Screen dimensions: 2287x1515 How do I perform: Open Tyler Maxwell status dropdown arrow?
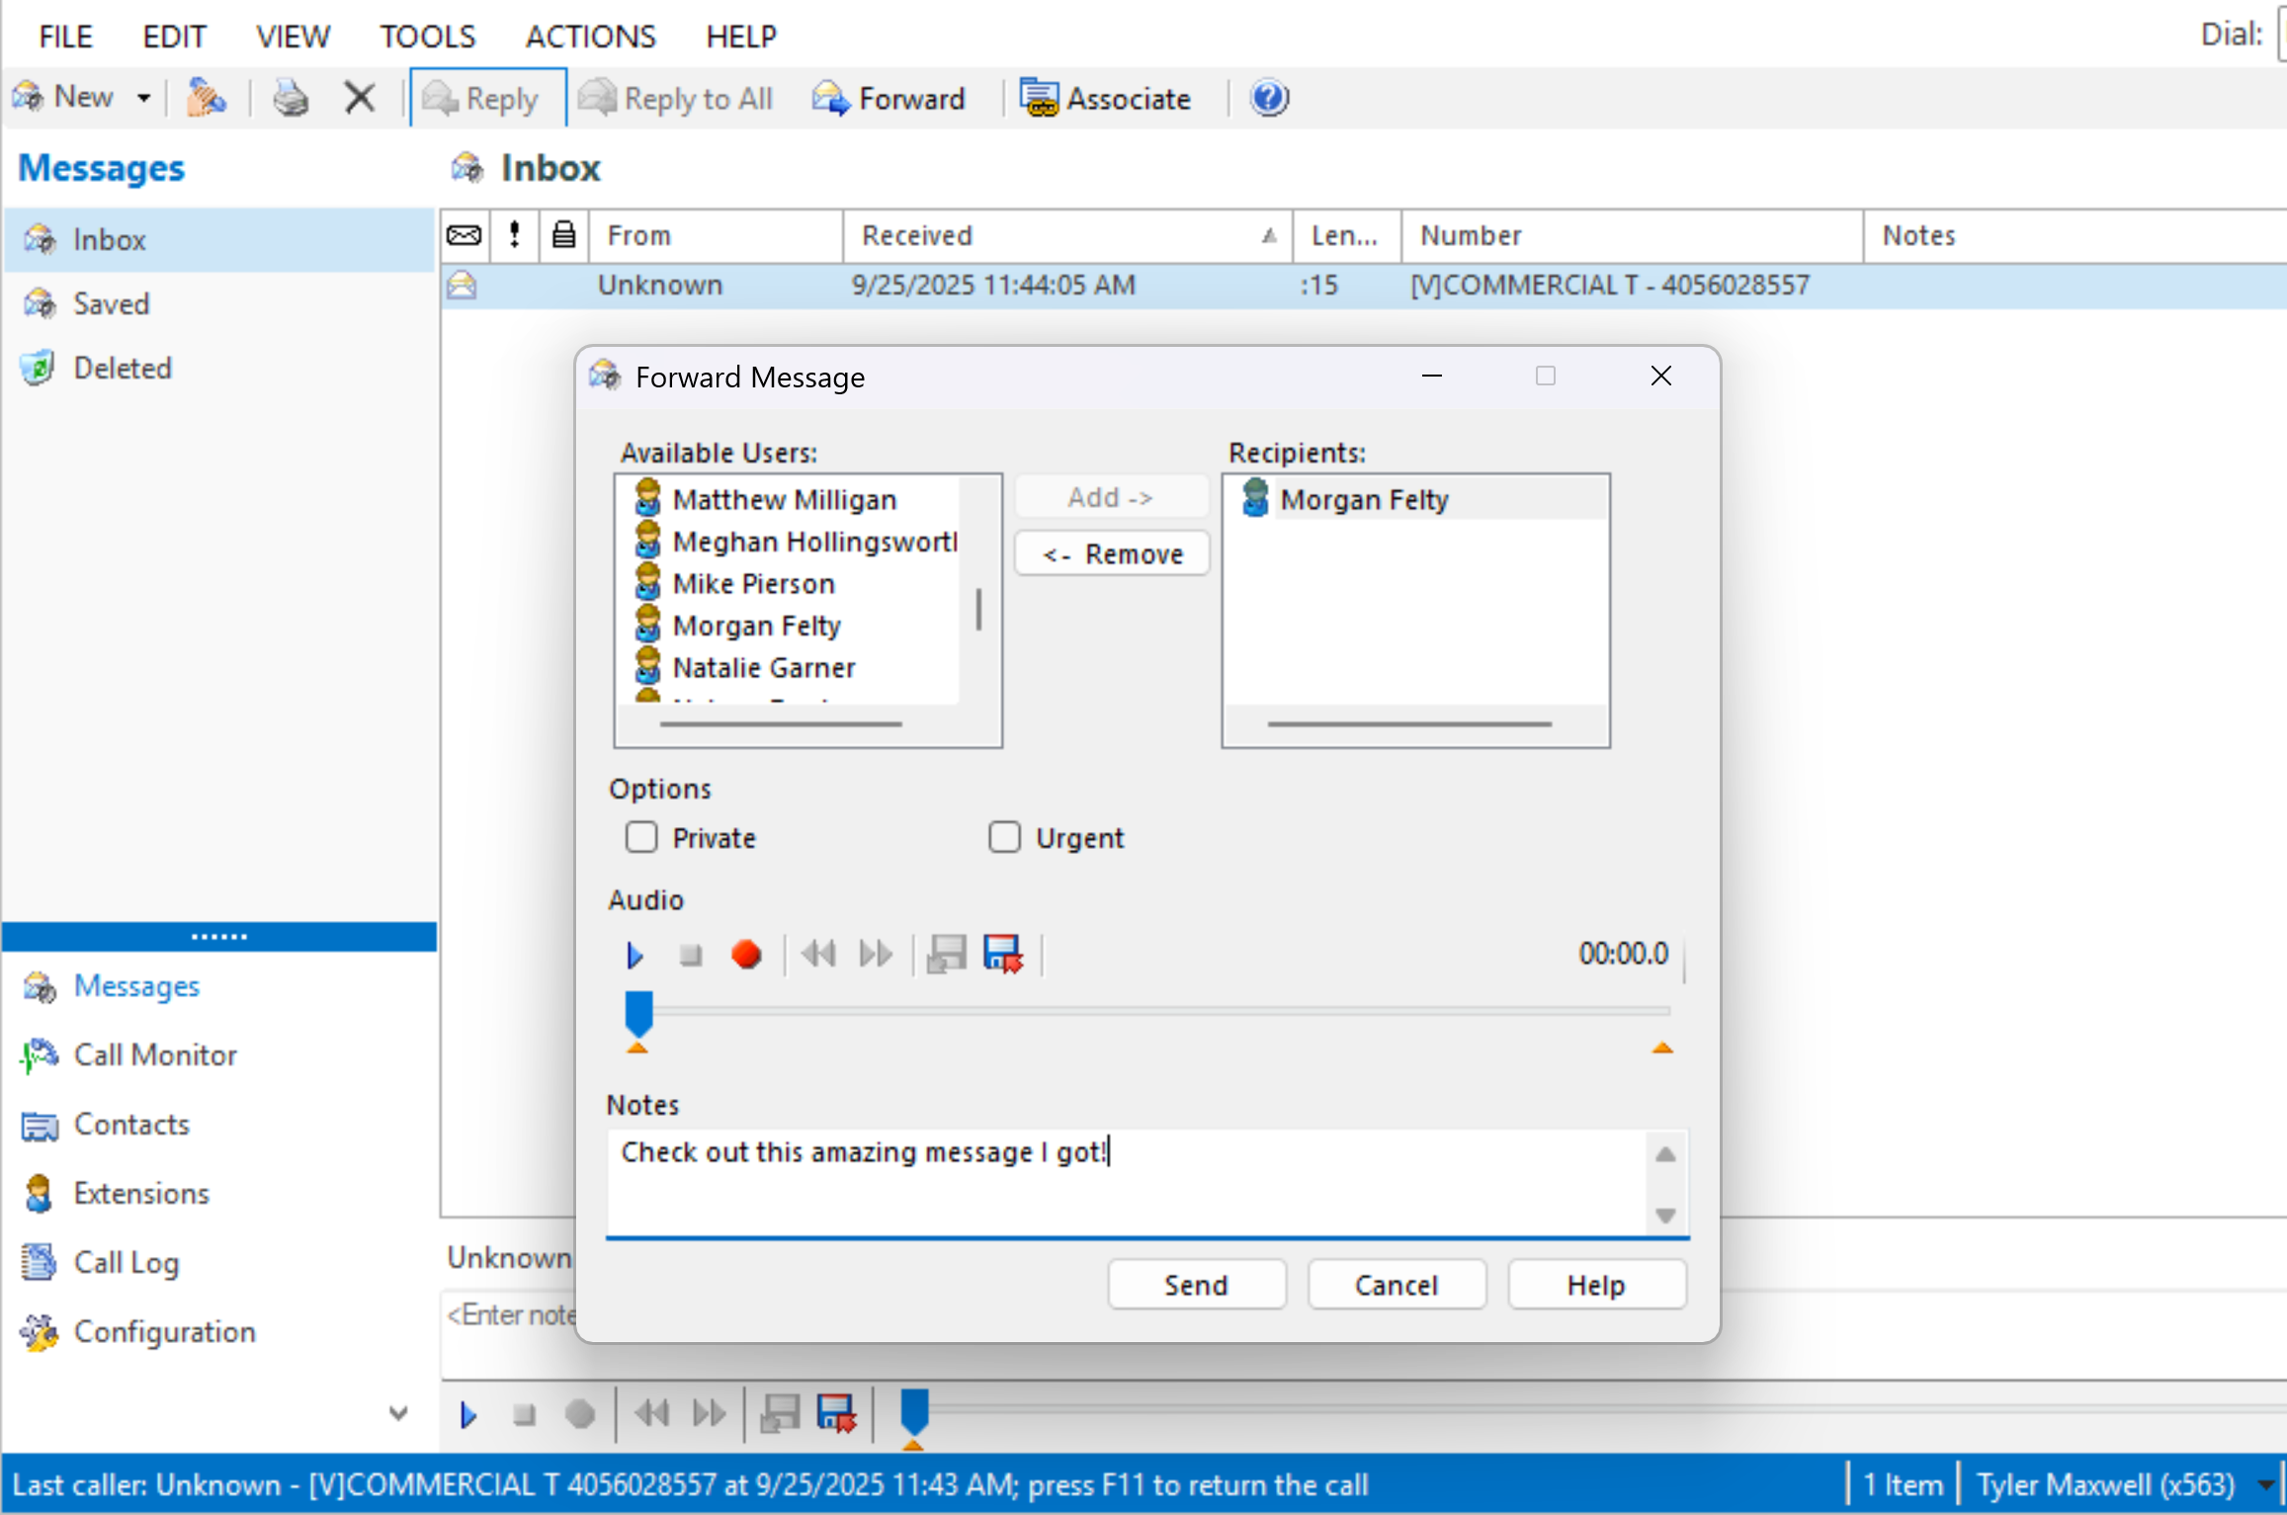2267,1484
